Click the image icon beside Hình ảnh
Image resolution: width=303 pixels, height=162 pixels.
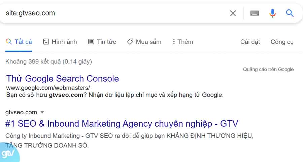(x=46, y=42)
